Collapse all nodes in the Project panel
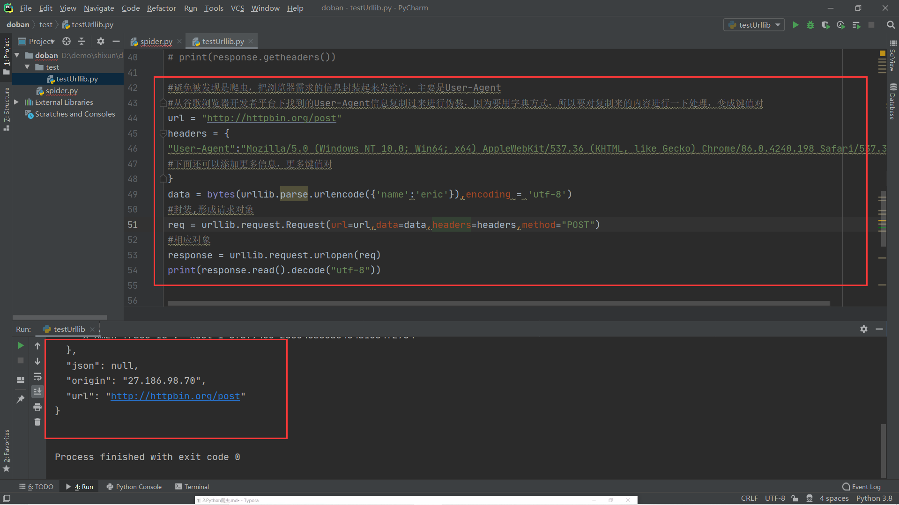The image size is (899, 505). (82, 41)
